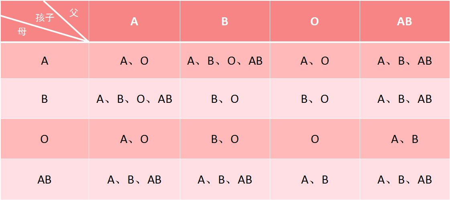The width and height of the screenshot is (450, 200).
Task: Click the father column header O
Action: pyautogui.click(x=315, y=21)
